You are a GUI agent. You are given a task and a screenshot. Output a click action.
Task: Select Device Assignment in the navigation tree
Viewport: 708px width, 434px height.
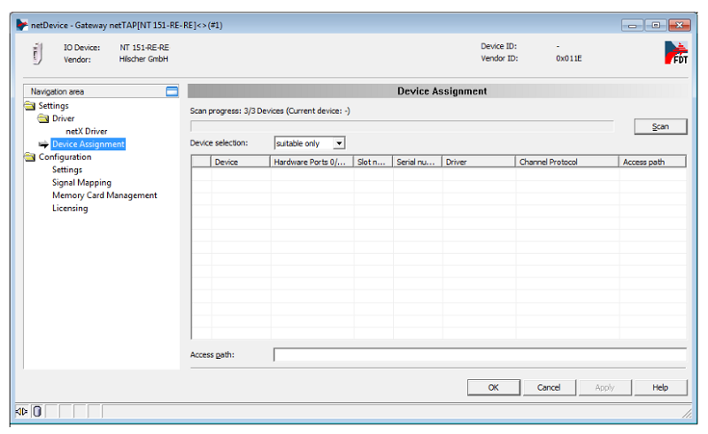[x=88, y=144]
